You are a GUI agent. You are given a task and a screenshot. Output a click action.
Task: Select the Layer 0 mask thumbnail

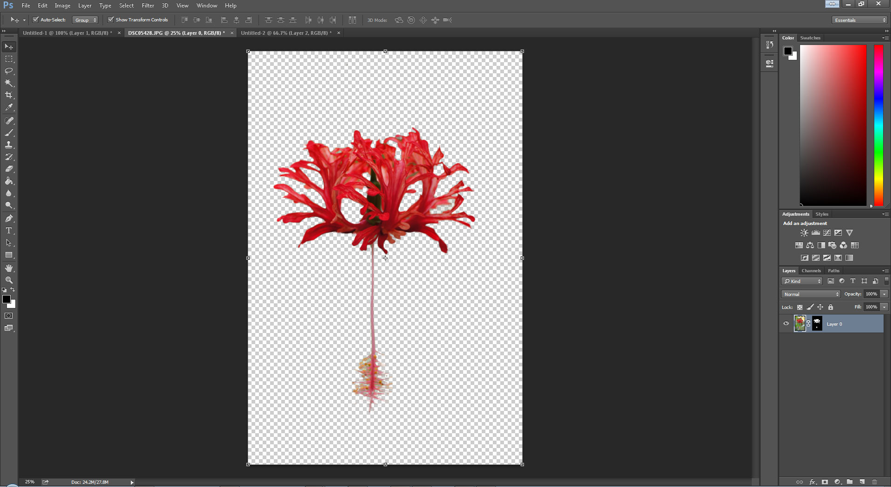click(x=817, y=324)
